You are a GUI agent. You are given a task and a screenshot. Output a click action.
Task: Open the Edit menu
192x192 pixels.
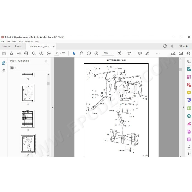[8, 41]
